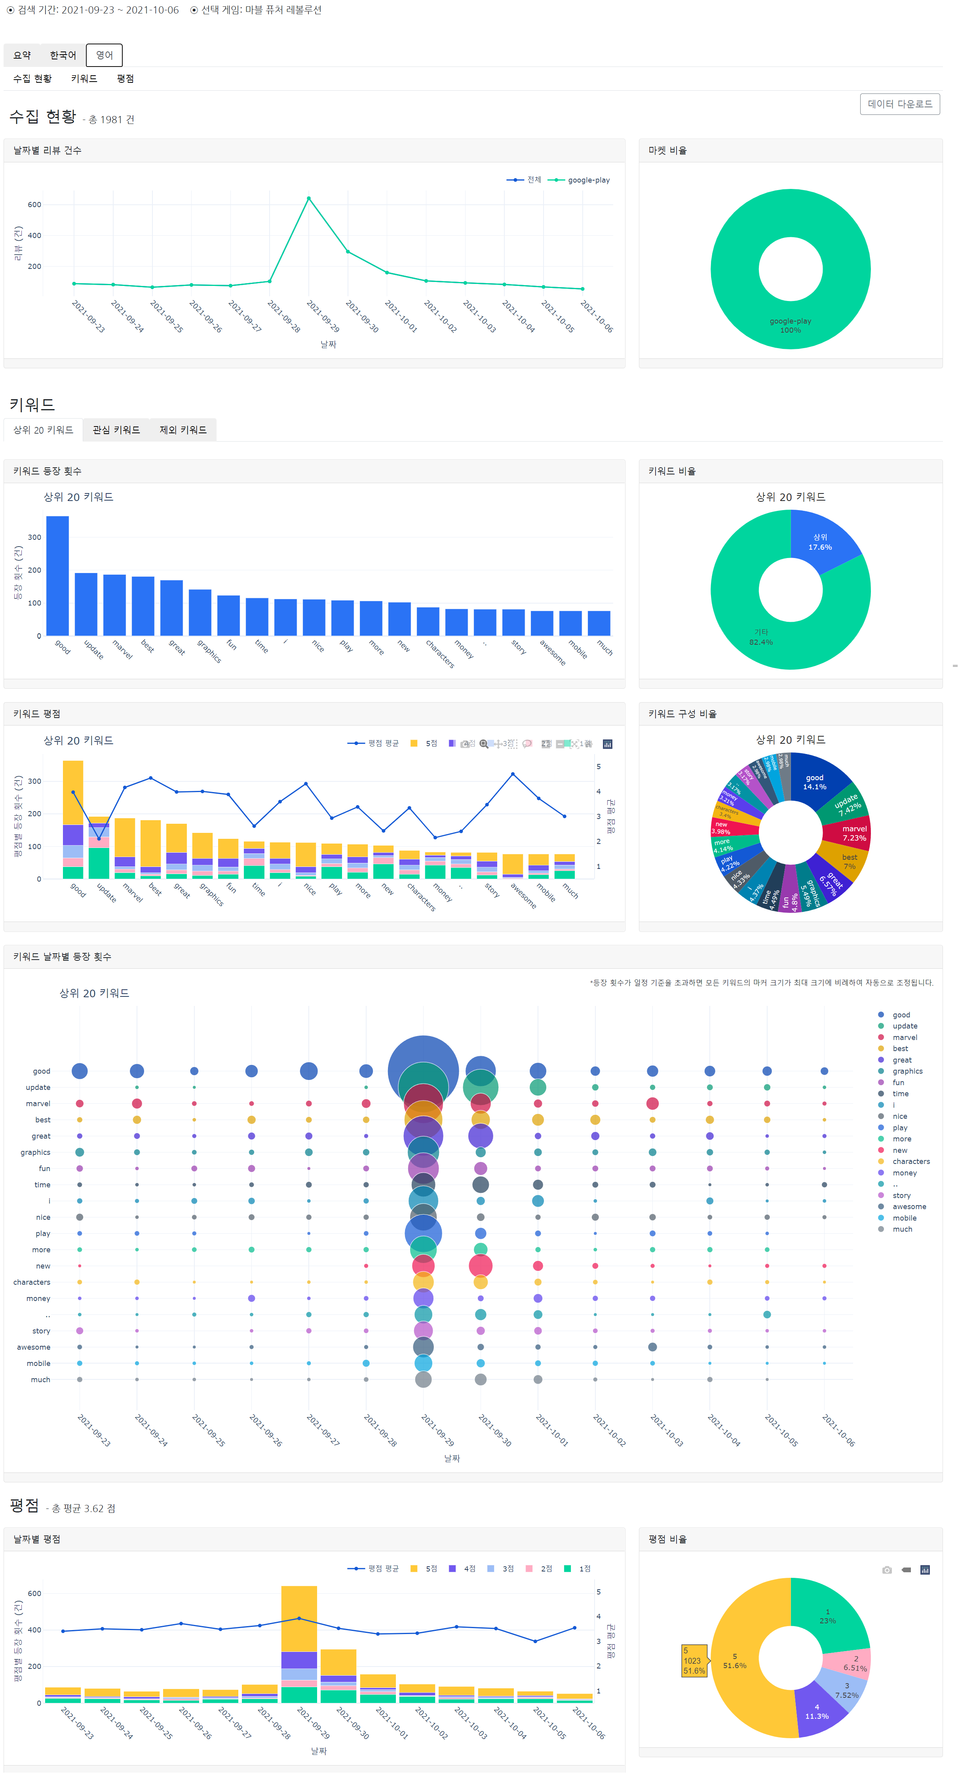
Task: Toggle google-play trace in reviews line chart legend
Action: (x=588, y=180)
